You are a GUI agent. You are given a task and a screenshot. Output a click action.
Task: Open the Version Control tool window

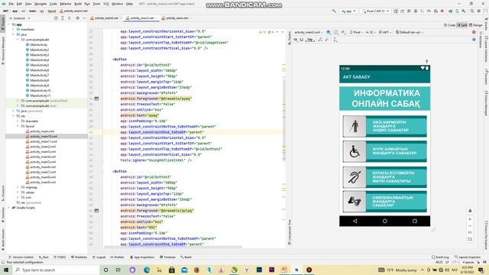[21, 257]
